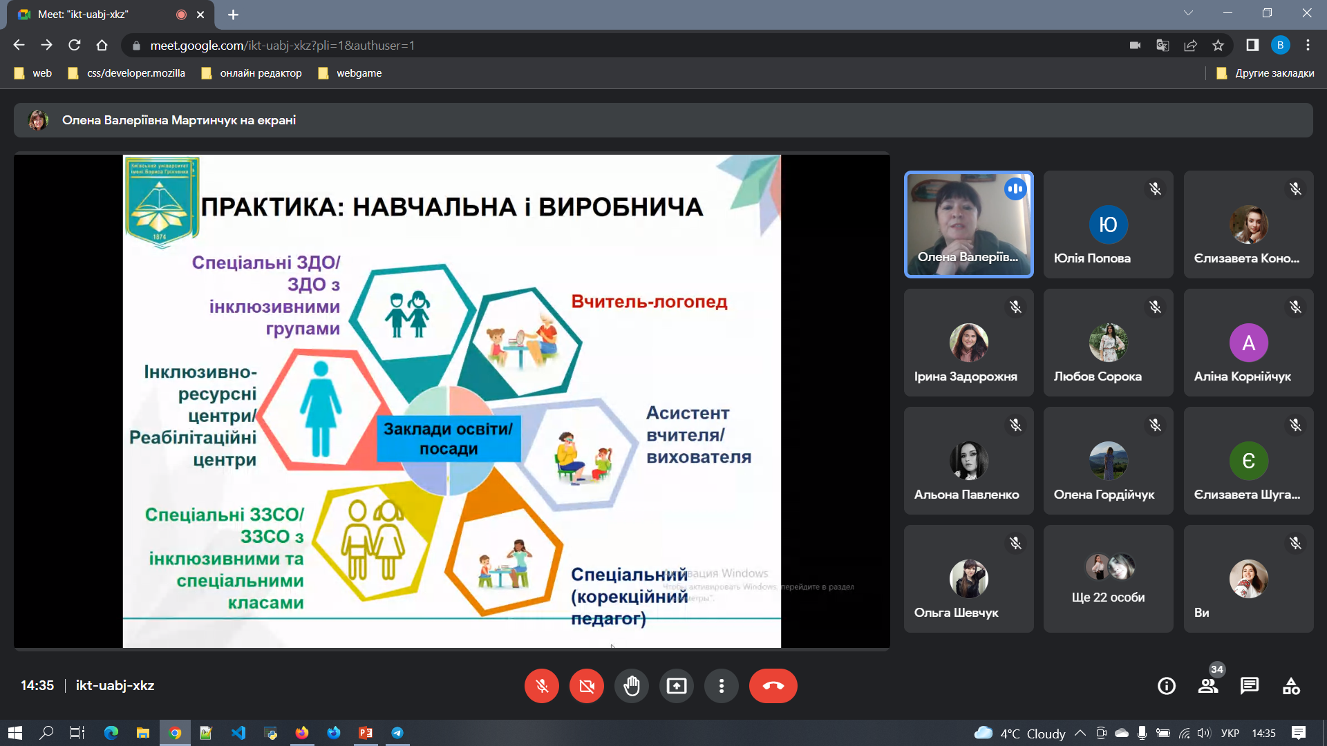Click the Ще 22 особи tile
Viewport: 1327px width, 746px height.
pos(1108,579)
